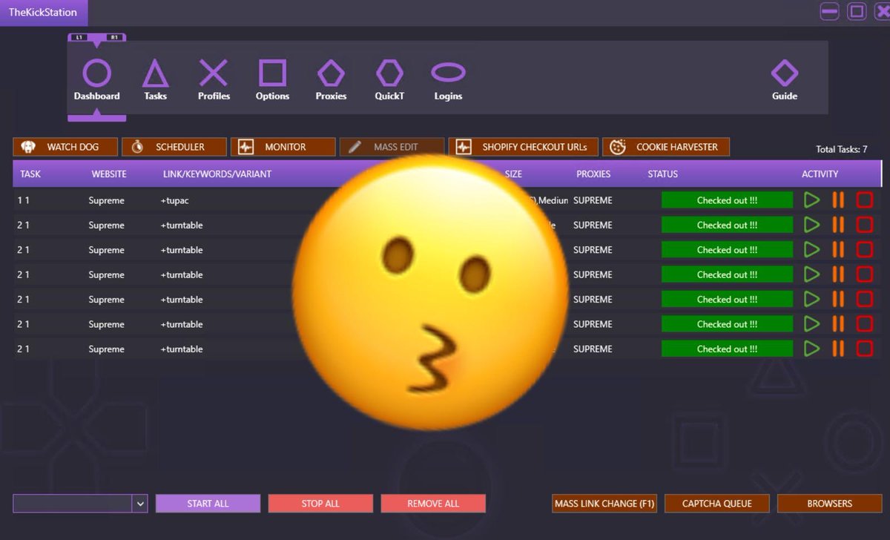
Task: Start the third +turntable task
Action: pos(811,274)
